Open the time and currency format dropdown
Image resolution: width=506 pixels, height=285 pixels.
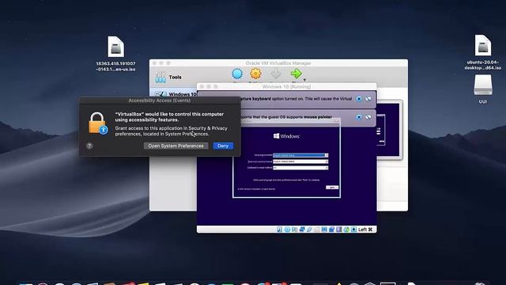tap(300, 161)
